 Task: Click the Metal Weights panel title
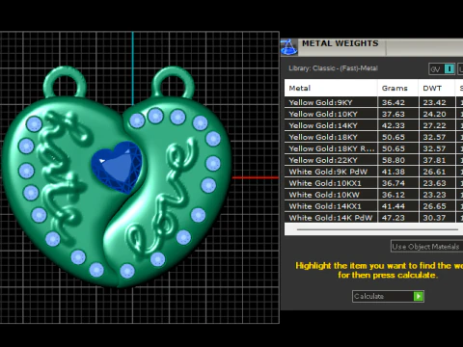340,43
